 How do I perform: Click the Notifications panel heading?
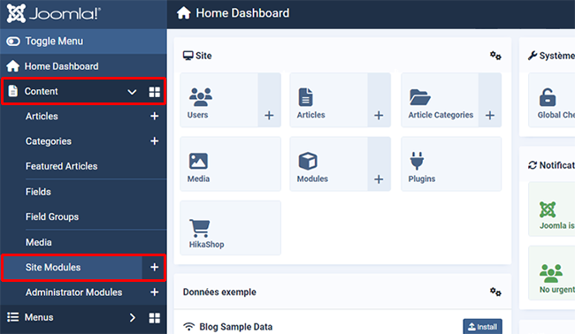click(551, 165)
